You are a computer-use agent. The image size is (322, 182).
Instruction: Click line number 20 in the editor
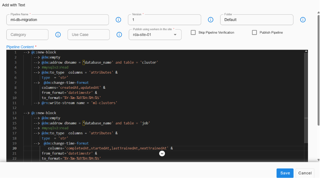tap(14, 148)
